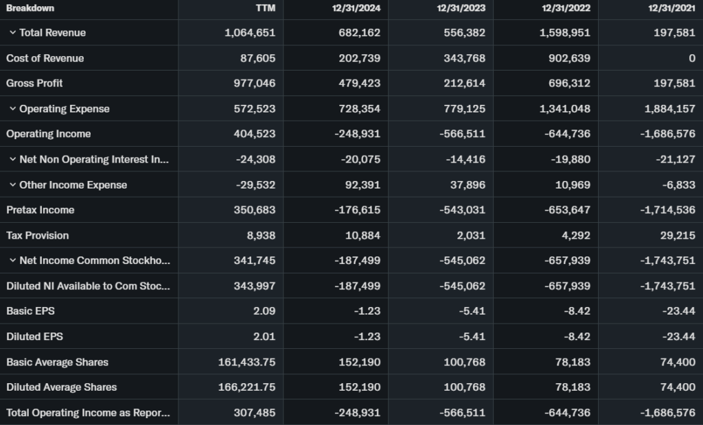Expand Net Income Common Stockholders chevron

12,260
